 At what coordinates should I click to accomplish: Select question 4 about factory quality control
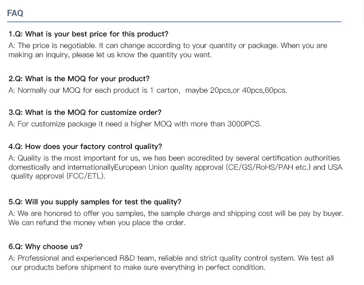coord(85,147)
